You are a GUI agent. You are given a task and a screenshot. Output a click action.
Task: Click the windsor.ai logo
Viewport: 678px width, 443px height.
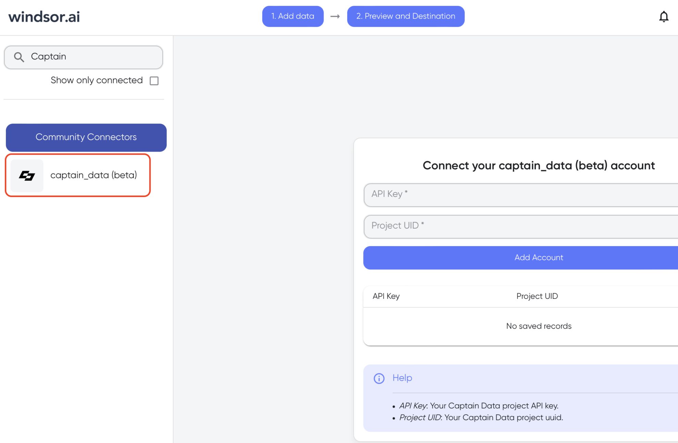pos(44,17)
